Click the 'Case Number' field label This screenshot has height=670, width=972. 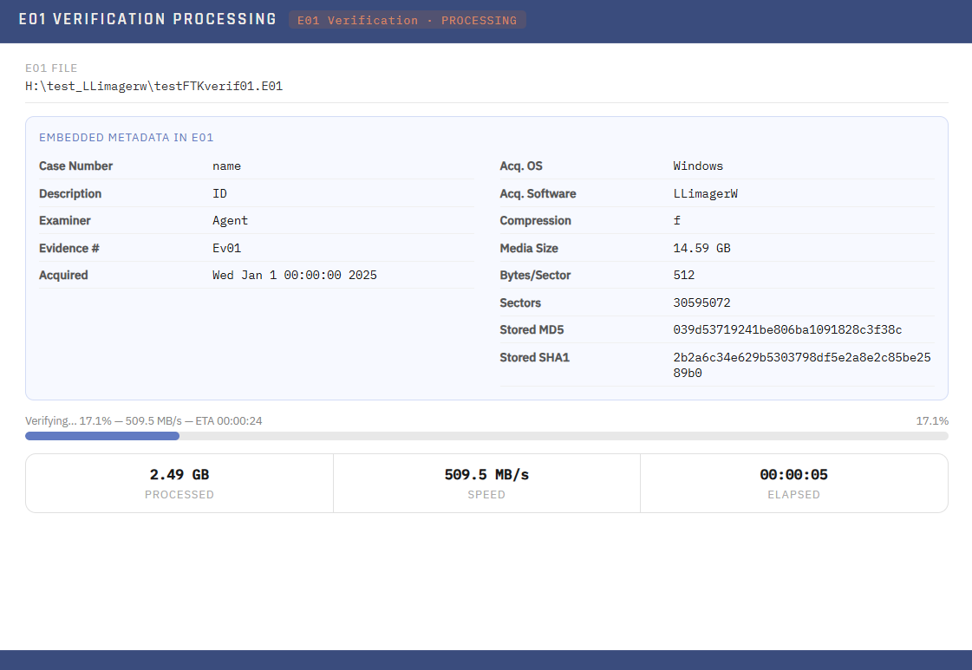coord(75,166)
